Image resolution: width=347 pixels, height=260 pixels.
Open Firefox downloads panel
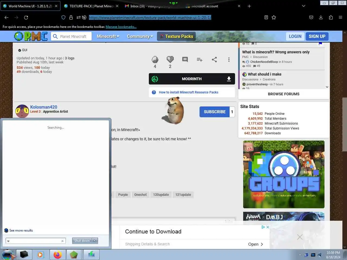tap(321, 17)
